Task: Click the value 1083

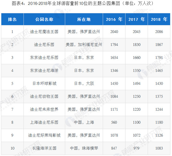Action: click(159, 148)
